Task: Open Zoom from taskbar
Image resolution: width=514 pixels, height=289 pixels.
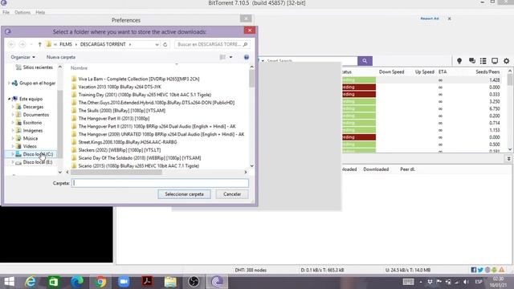Action: [124, 282]
